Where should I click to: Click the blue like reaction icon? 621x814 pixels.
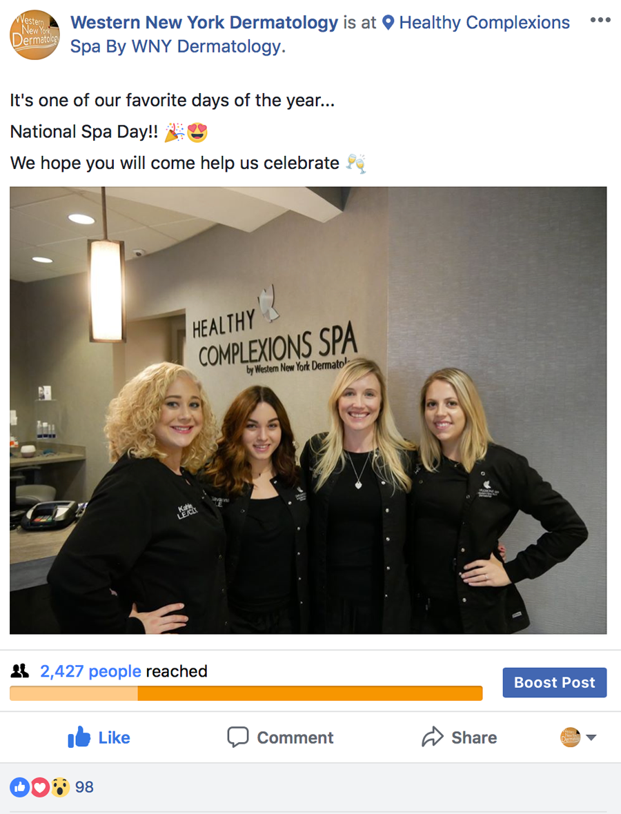(20, 787)
